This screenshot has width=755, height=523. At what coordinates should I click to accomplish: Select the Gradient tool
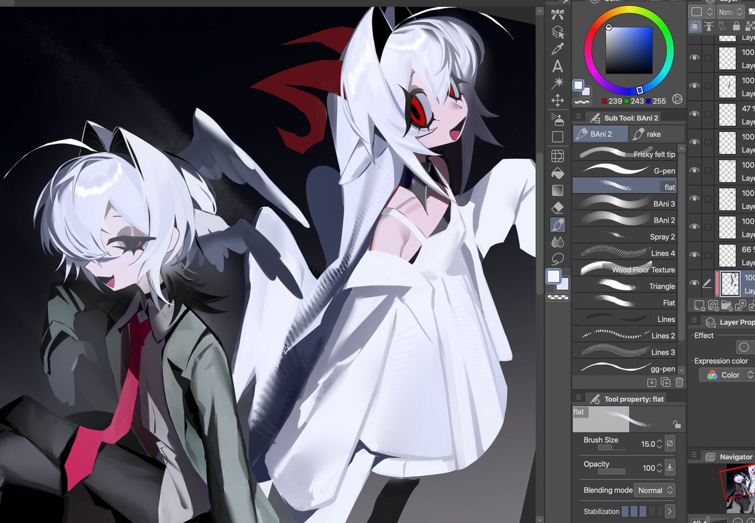point(557,190)
